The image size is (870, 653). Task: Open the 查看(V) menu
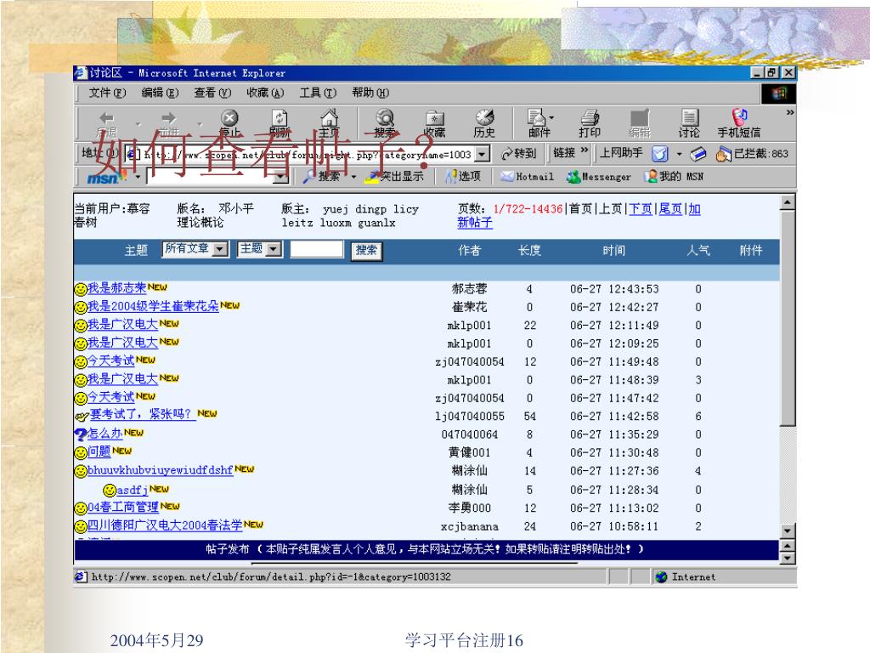pyautogui.click(x=212, y=93)
